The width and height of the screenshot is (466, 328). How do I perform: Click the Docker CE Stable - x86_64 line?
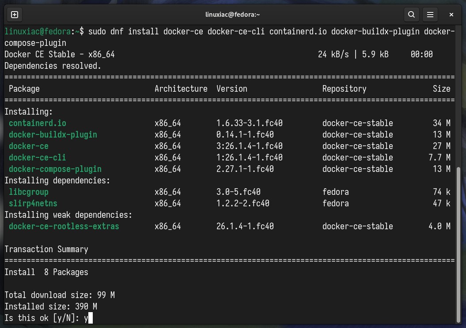60,54
